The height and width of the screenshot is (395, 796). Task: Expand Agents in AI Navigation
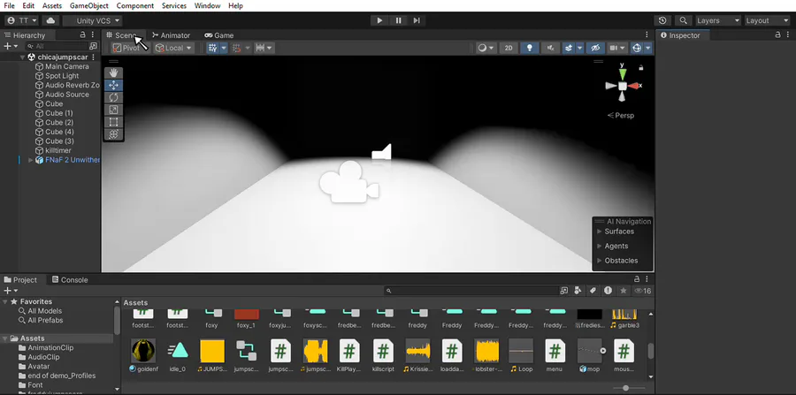point(600,246)
